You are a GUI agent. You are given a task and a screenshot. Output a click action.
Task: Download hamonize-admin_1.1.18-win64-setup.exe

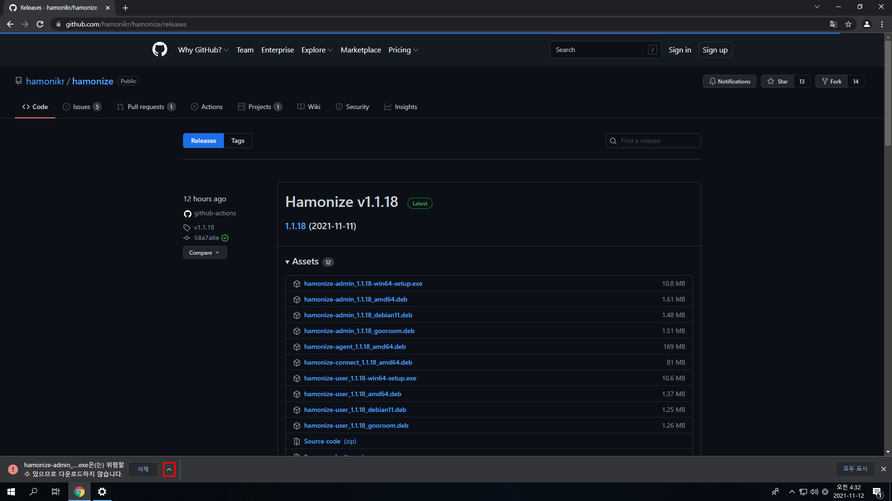(x=363, y=283)
